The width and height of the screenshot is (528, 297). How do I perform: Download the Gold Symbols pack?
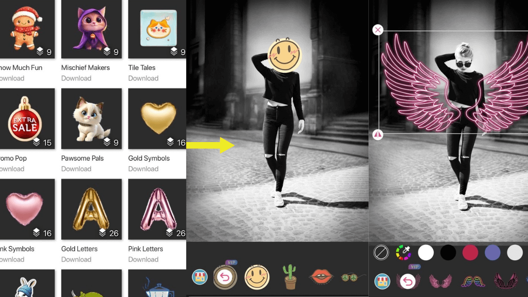(143, 169)
